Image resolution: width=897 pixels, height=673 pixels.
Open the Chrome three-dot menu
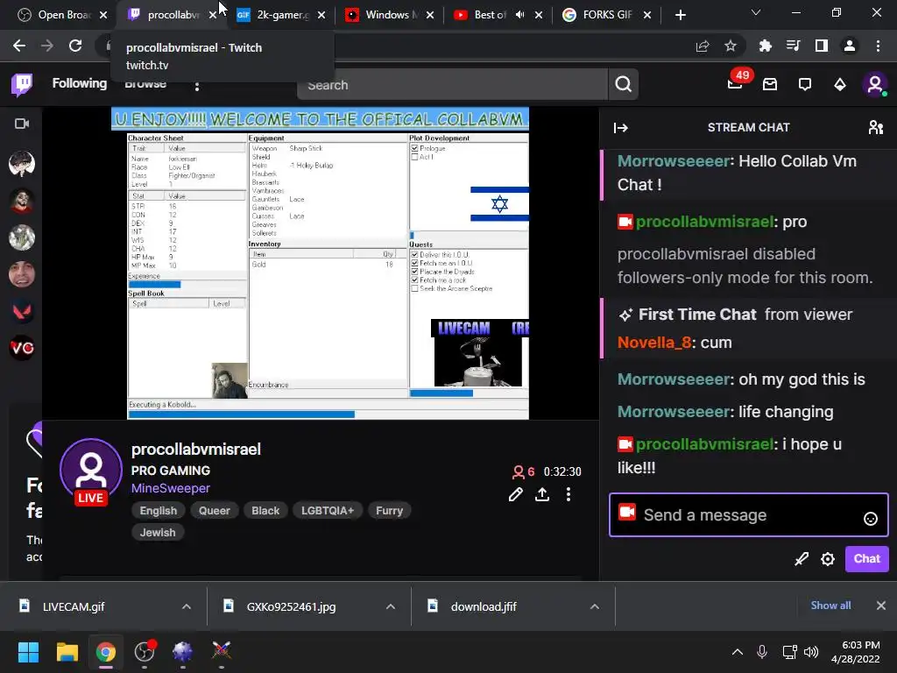click(x=878, y=46)
